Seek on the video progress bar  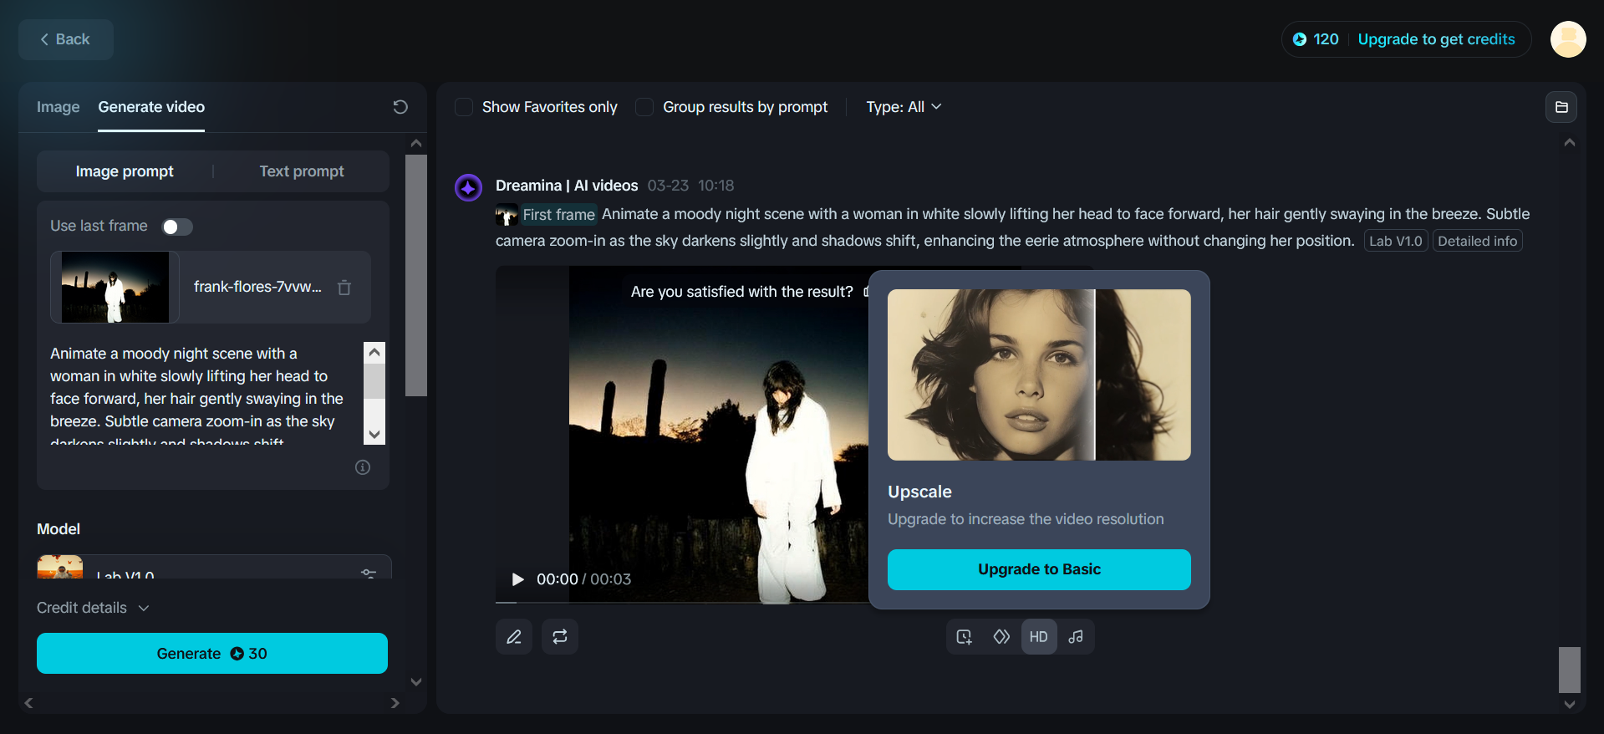(682, 602)
